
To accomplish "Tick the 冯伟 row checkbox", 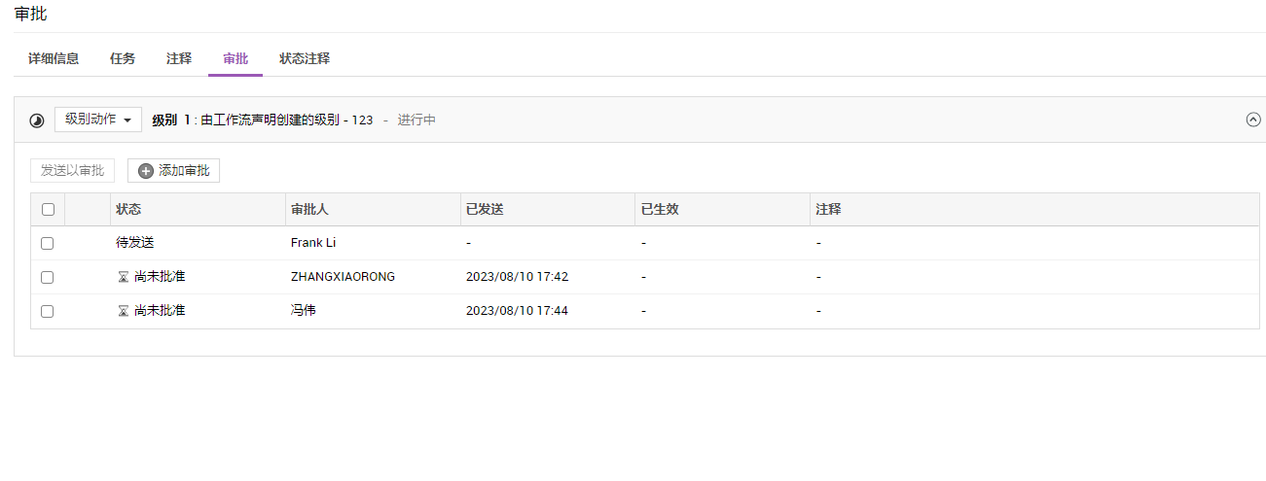I will pos(48,311).
